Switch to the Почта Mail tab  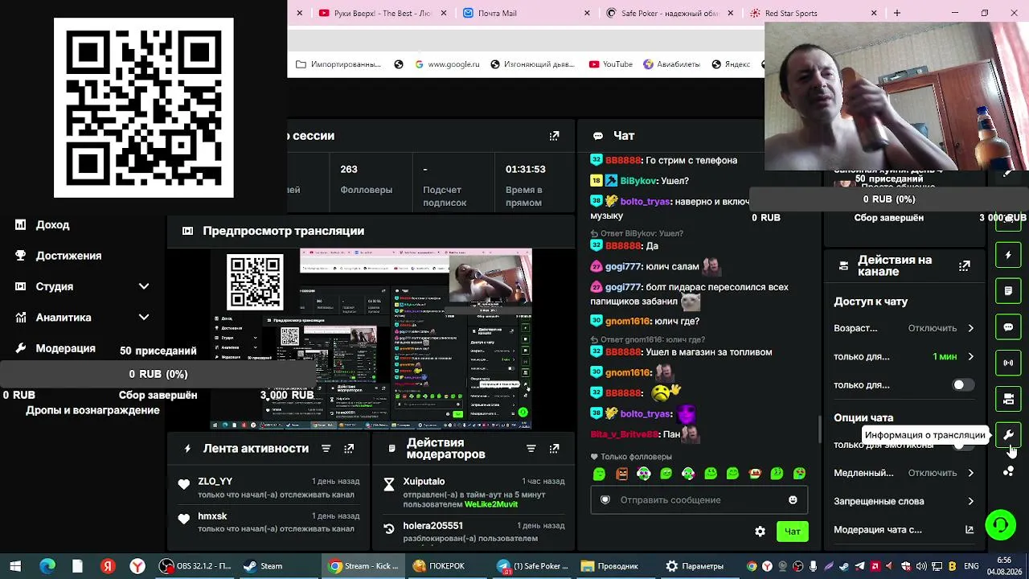[525, 13]
